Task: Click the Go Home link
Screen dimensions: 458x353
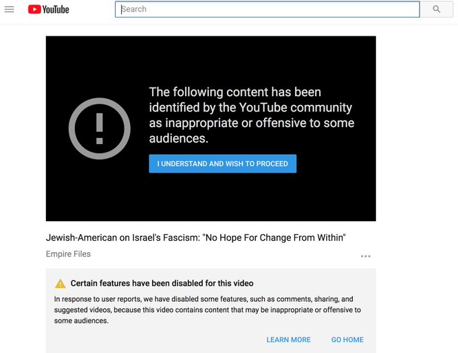Action: coord(348,340)
